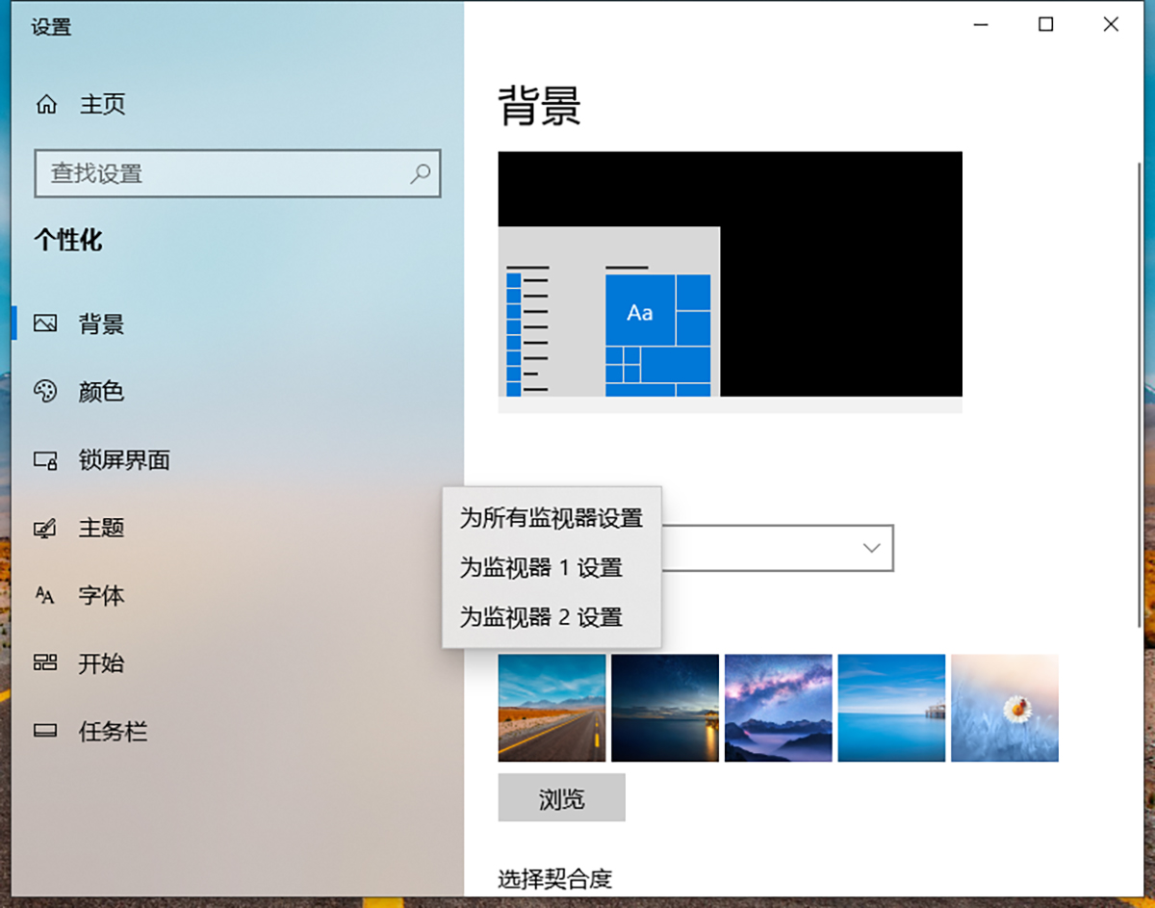Expand the 选择契合度 fit dropdown area

tap(556, 878)
